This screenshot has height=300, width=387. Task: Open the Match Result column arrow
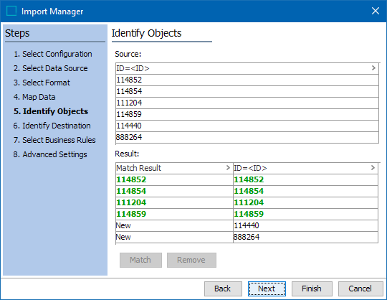pos(228,168)
